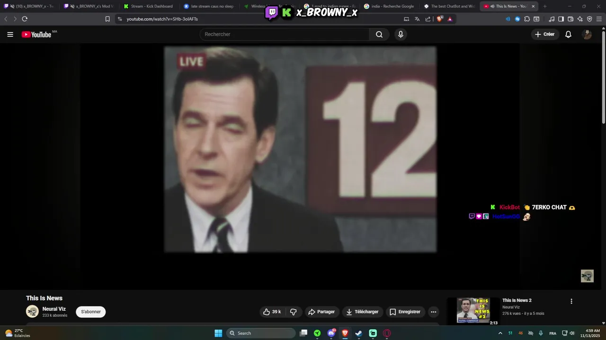This screenshot has height=340, width=606.
Task: Click the youtube.com address bar URL
Action: point(162,19)
